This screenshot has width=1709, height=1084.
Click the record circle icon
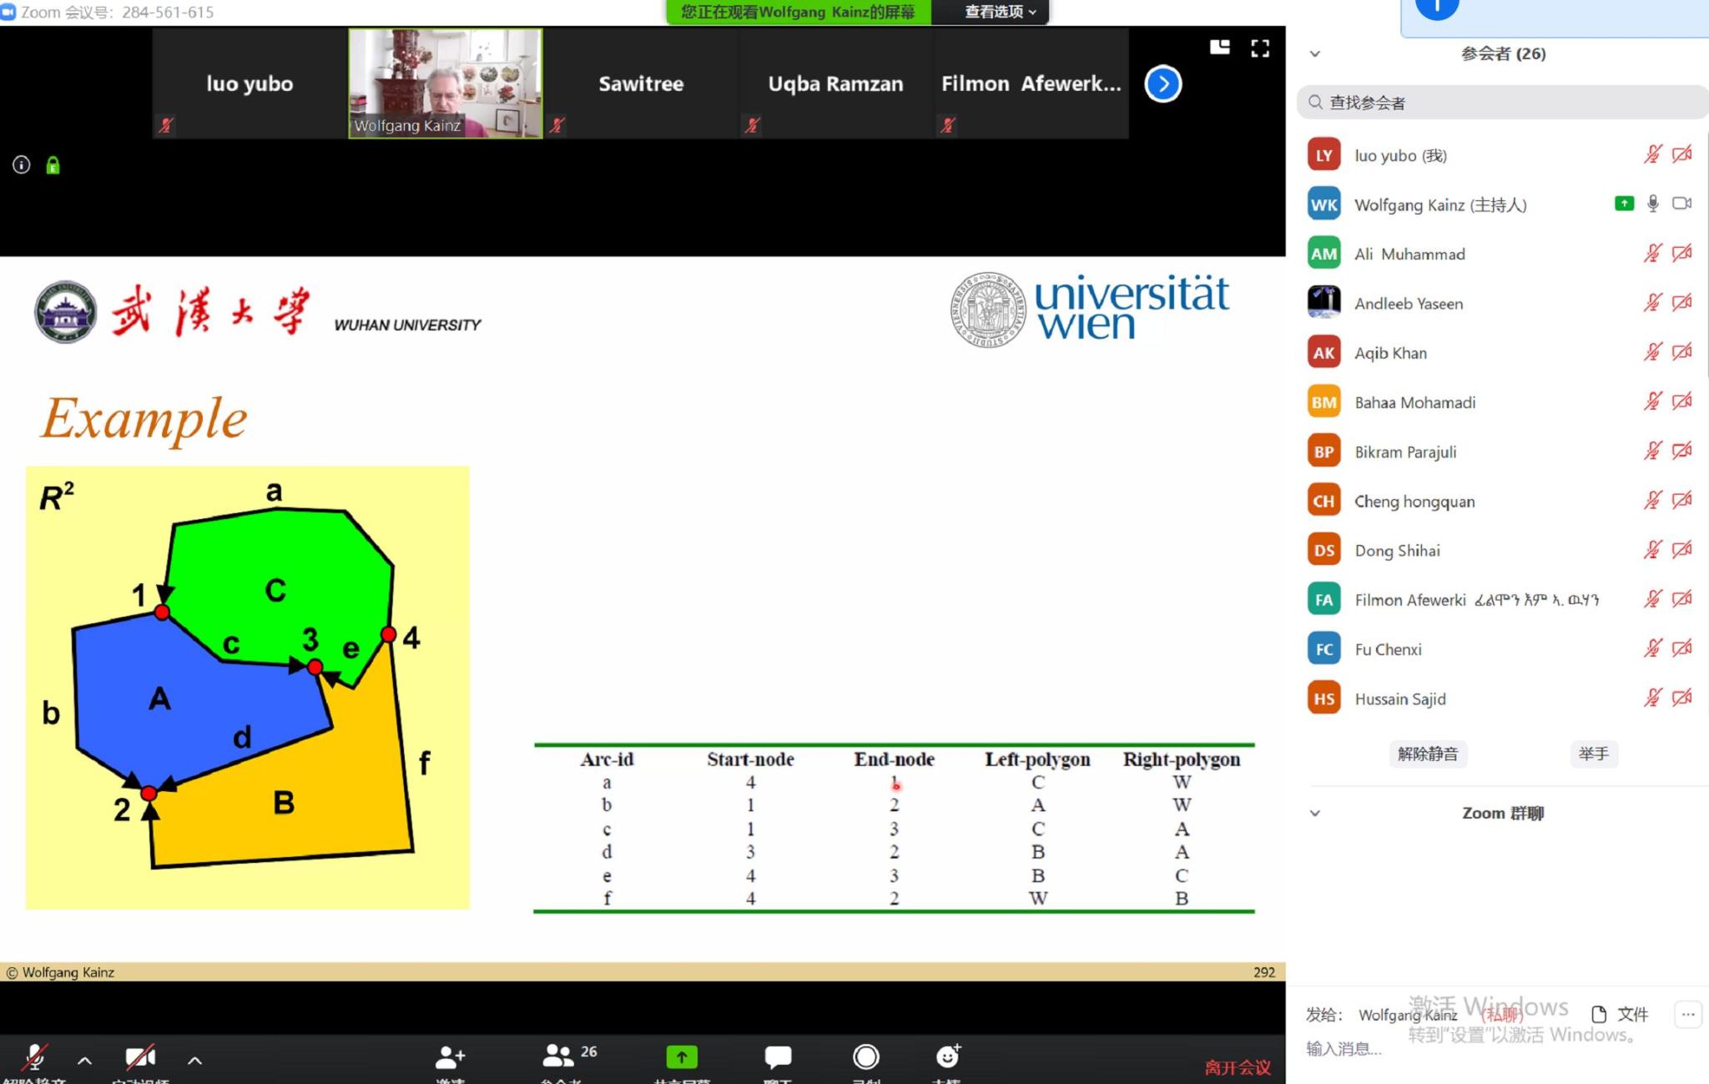click(865, 1057)
